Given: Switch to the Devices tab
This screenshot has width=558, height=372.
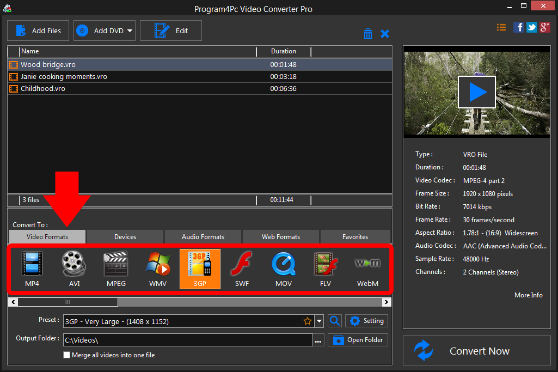Looking at the screenshot, I should tap(125, 237).
